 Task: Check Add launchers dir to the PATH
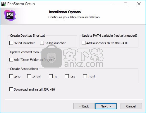tap(83, 43)
